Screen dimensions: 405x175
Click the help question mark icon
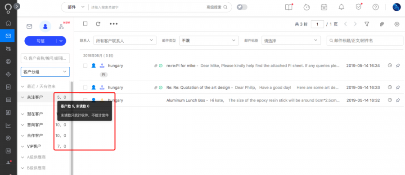(375, 7)
